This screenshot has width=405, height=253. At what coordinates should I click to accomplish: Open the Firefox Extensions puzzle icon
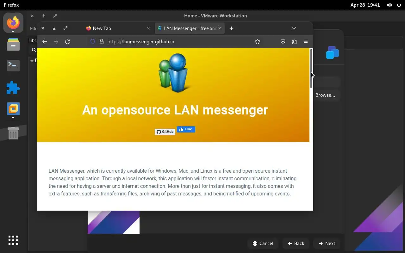294,41
